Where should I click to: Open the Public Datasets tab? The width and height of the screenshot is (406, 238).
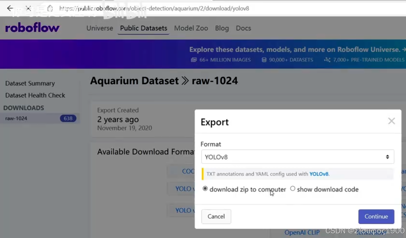[143, 28]
